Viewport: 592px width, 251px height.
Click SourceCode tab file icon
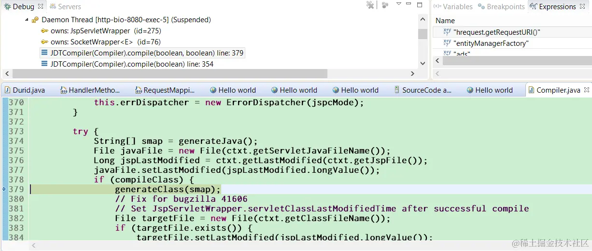(397, 90)
